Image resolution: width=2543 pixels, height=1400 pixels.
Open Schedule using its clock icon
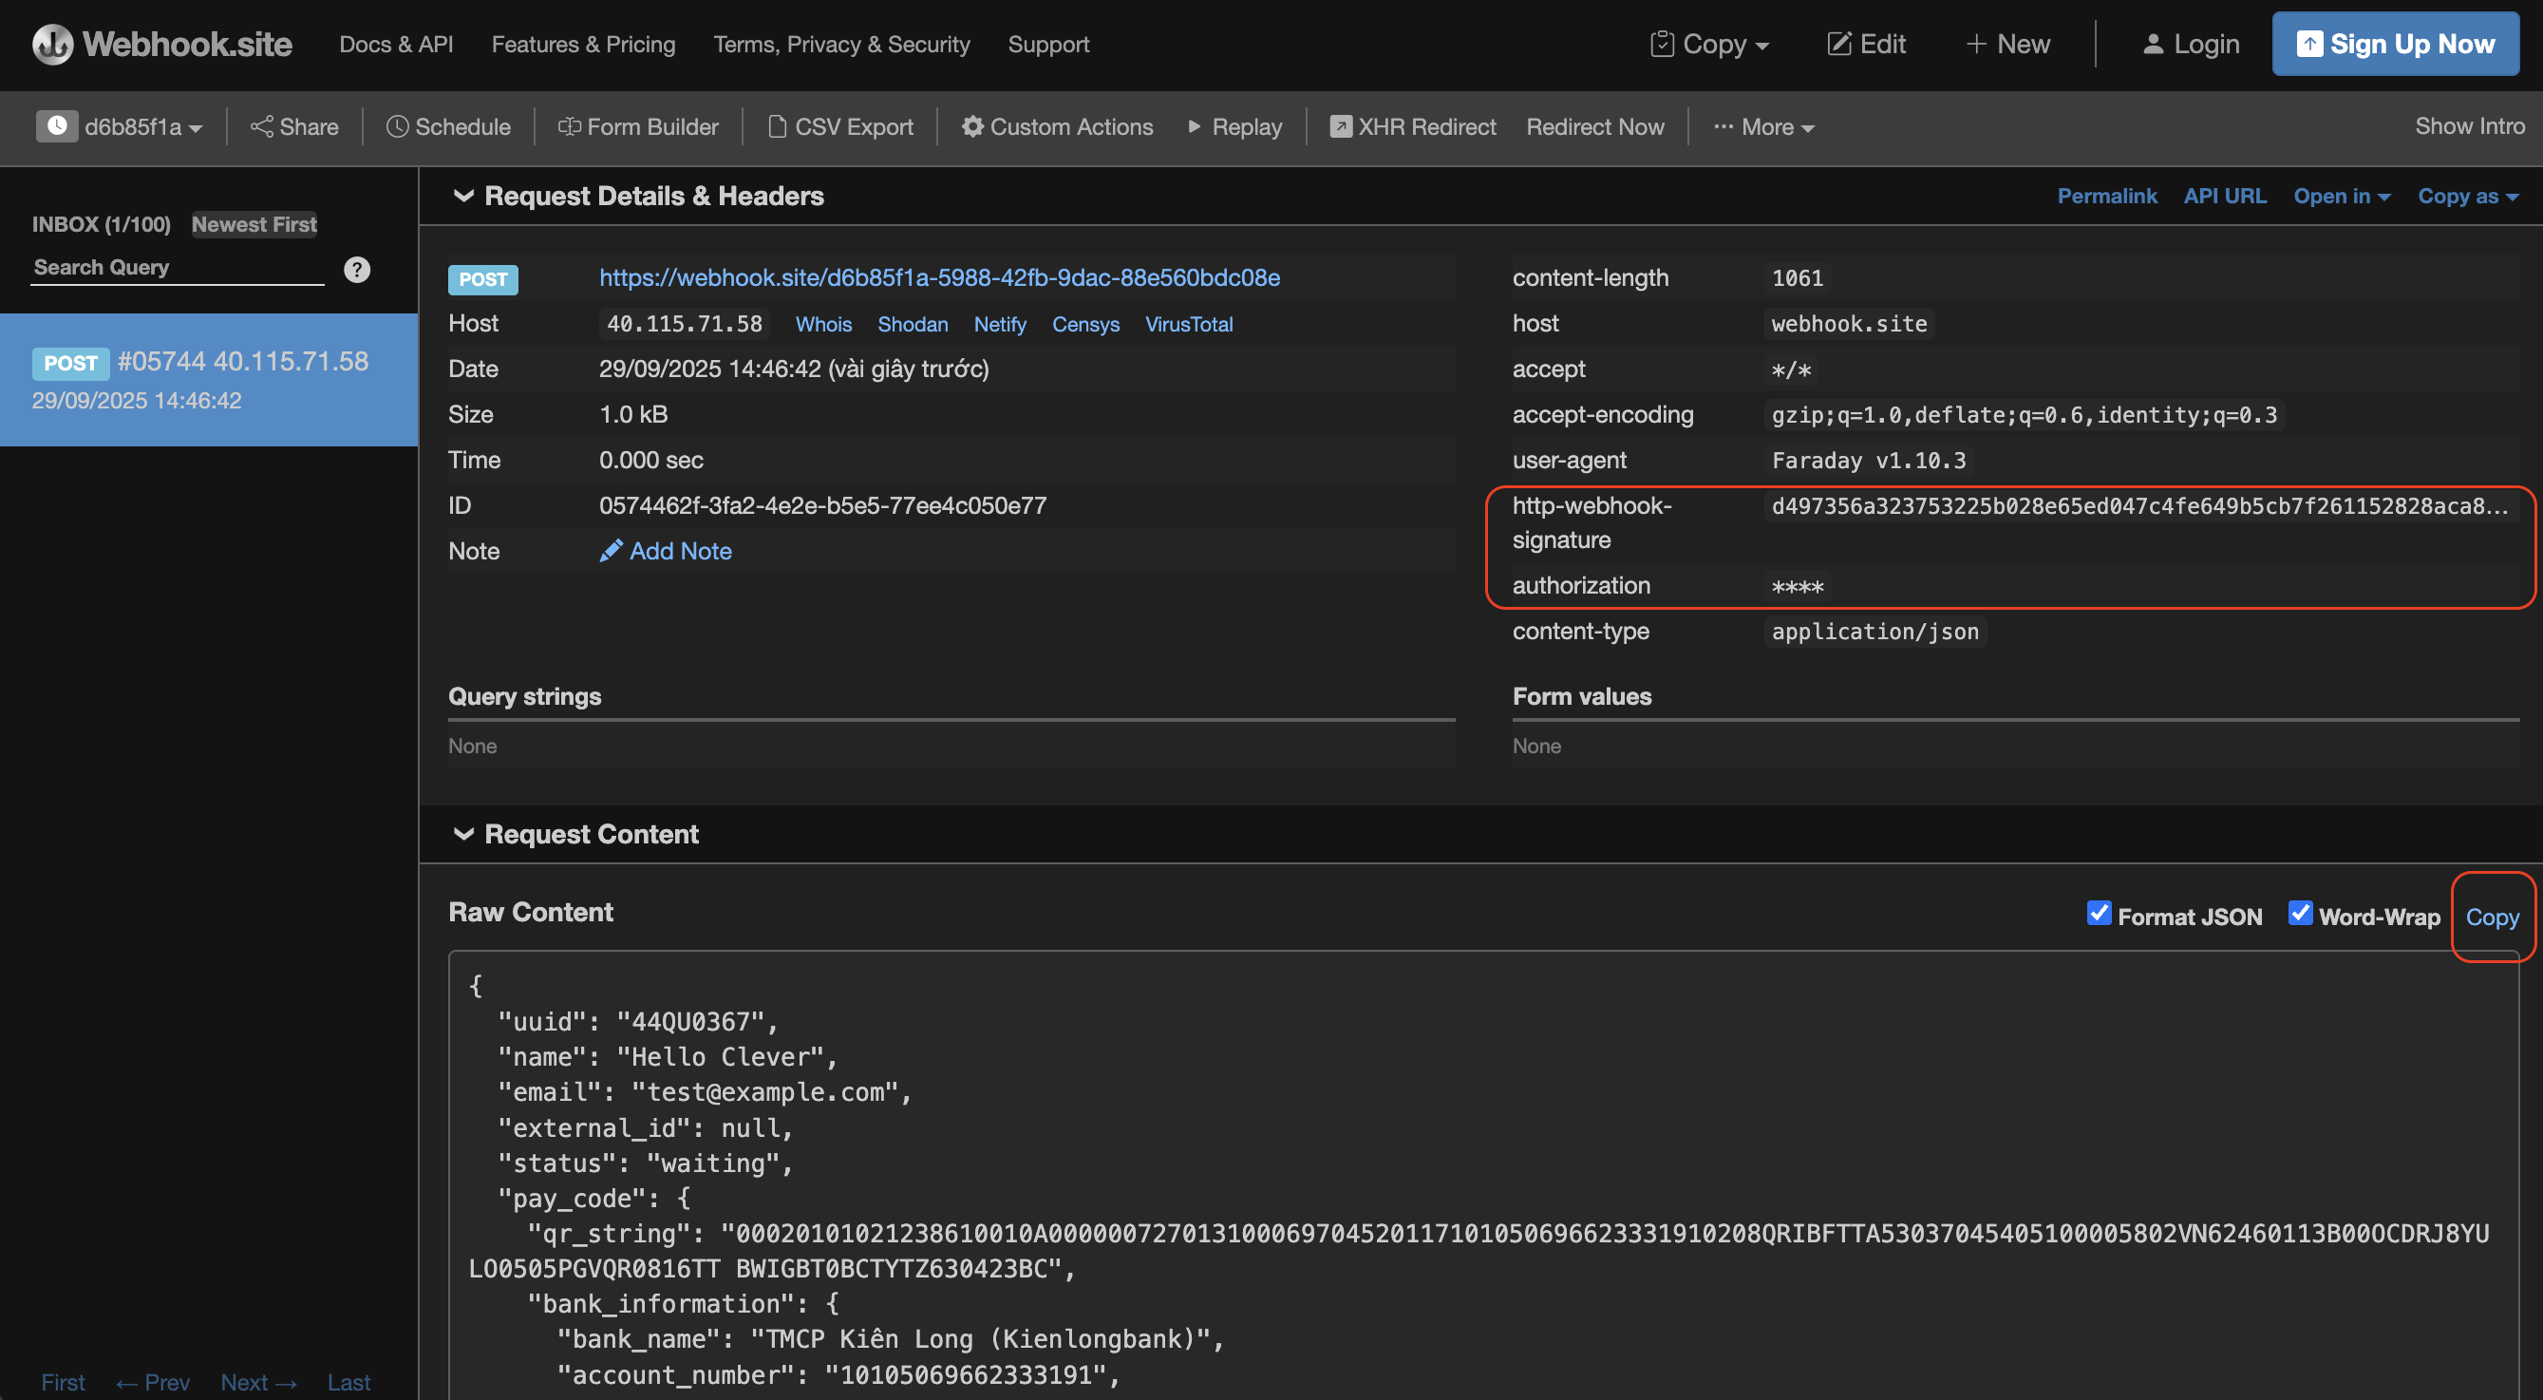[x=398, y=126]
